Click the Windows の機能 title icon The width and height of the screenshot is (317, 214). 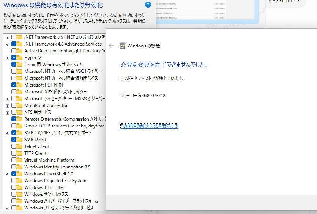122,46
